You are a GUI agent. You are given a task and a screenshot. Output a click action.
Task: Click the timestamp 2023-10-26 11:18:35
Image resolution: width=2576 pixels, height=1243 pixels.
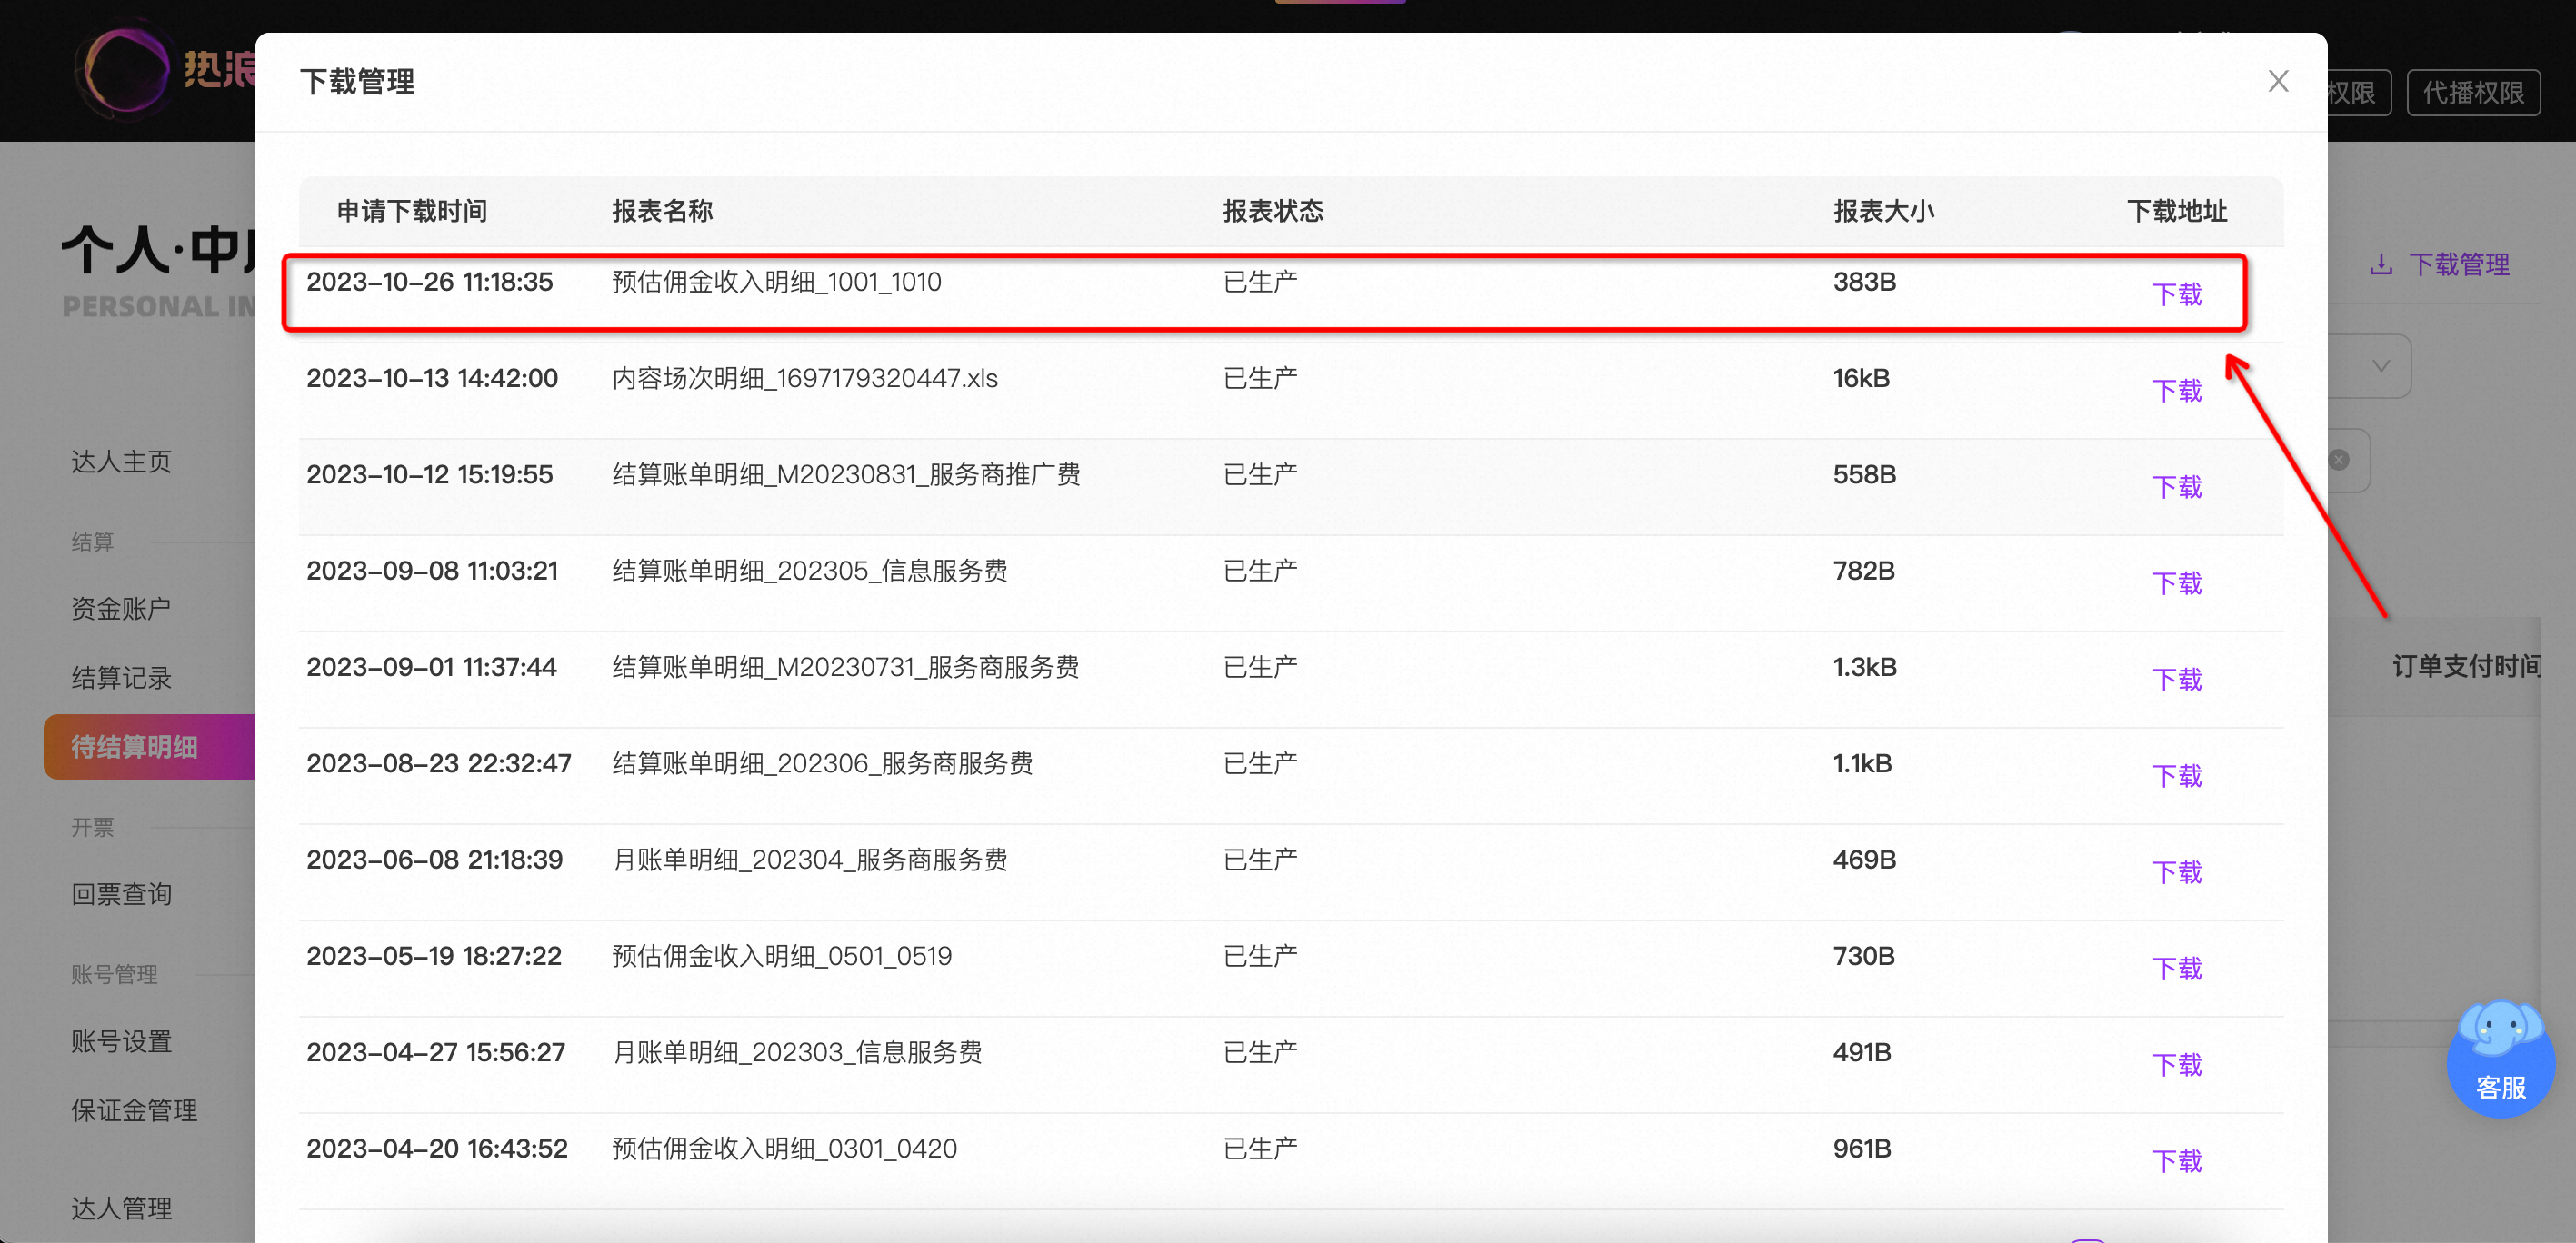[x=430, y=282]
